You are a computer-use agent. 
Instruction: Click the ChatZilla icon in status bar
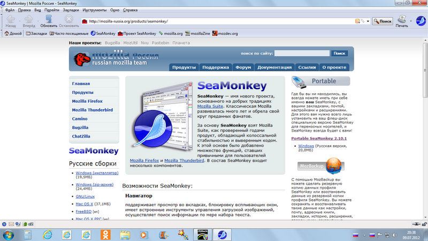31,224
